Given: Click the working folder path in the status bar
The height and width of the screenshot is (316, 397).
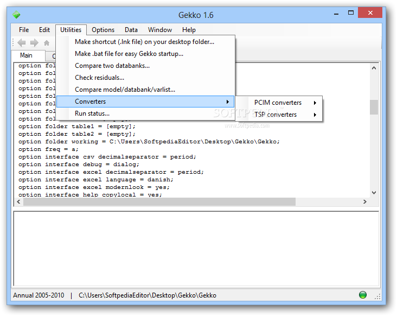Looking at the screenshot, I should click(x=148, y=295).
